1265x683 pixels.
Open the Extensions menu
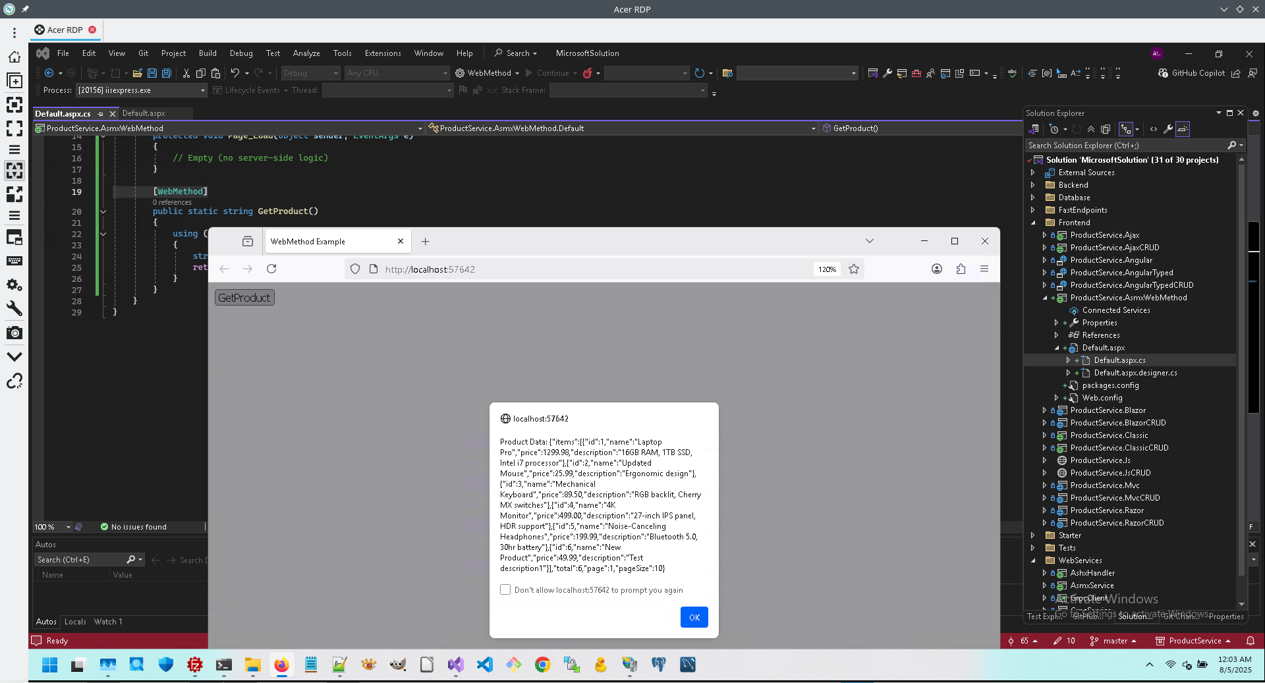tap(383, 53)
